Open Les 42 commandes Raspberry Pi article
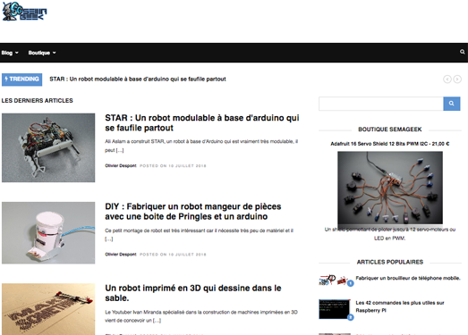Screen dimensions: 468x335 point(400,306)
